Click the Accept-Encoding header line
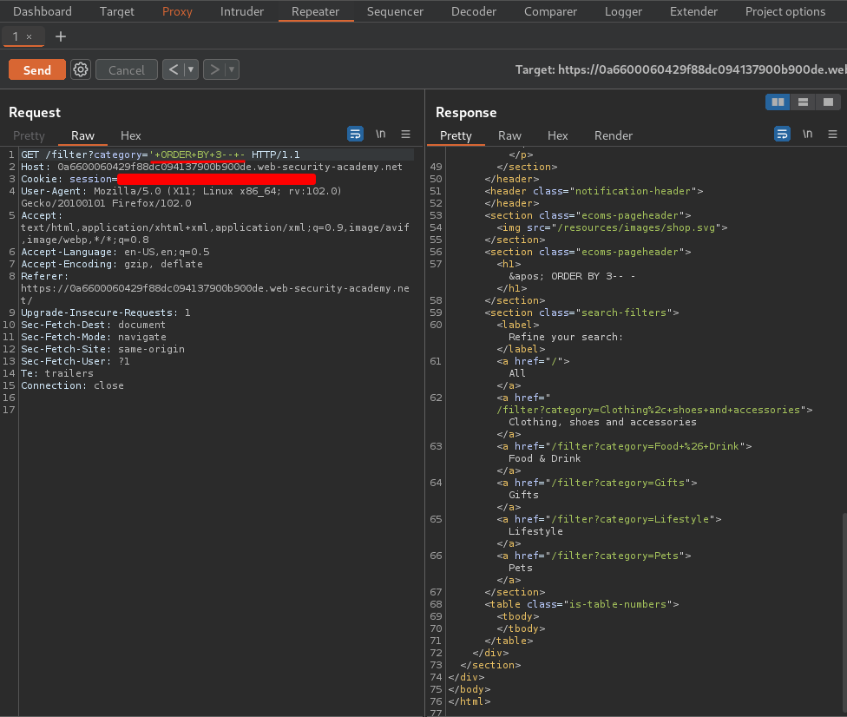 click(112, 264)
